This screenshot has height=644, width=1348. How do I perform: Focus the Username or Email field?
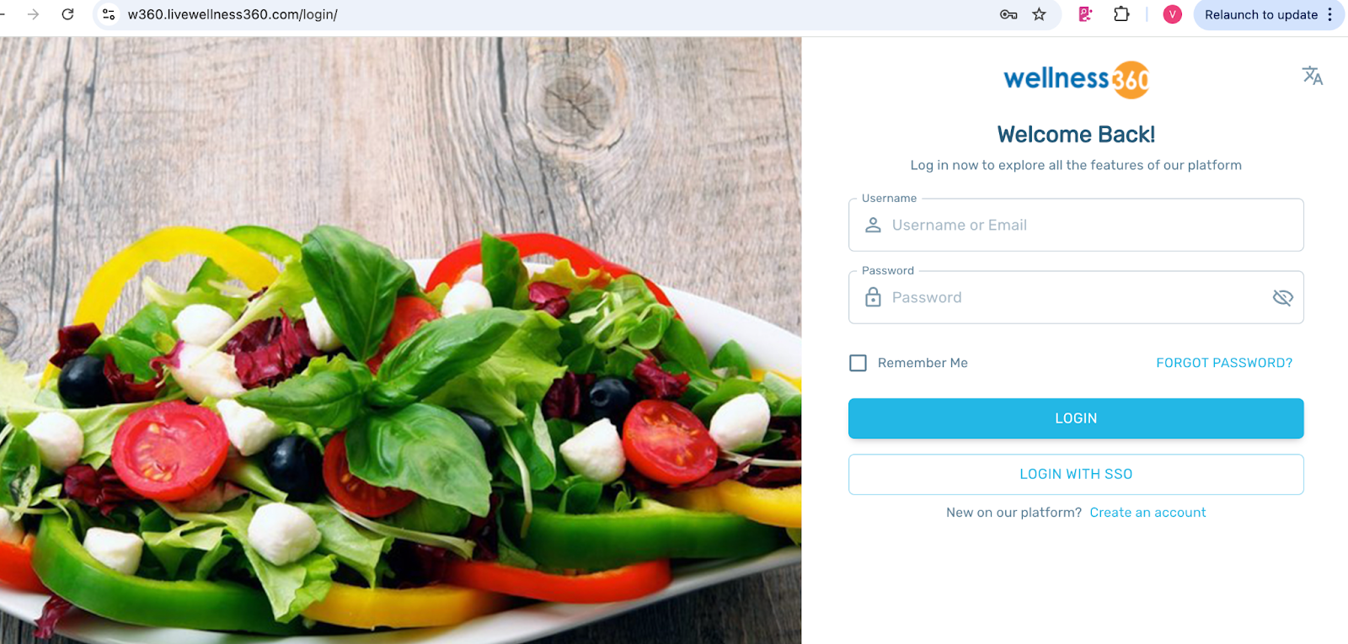click(x=1076, y=225)
